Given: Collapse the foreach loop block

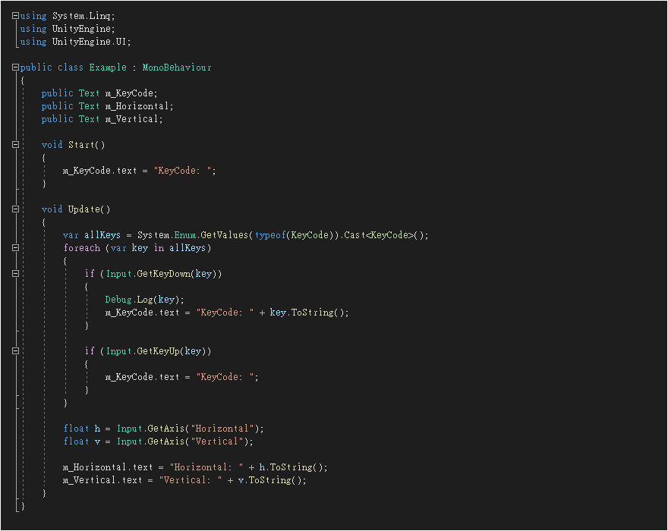Looking at the screenshot, I should pos(15,248).
